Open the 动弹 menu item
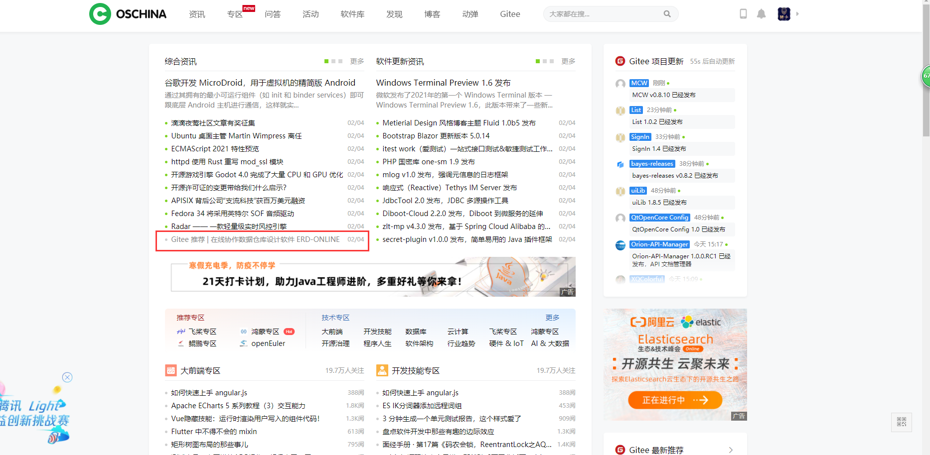The image size is (930, 455). (470, 14)
